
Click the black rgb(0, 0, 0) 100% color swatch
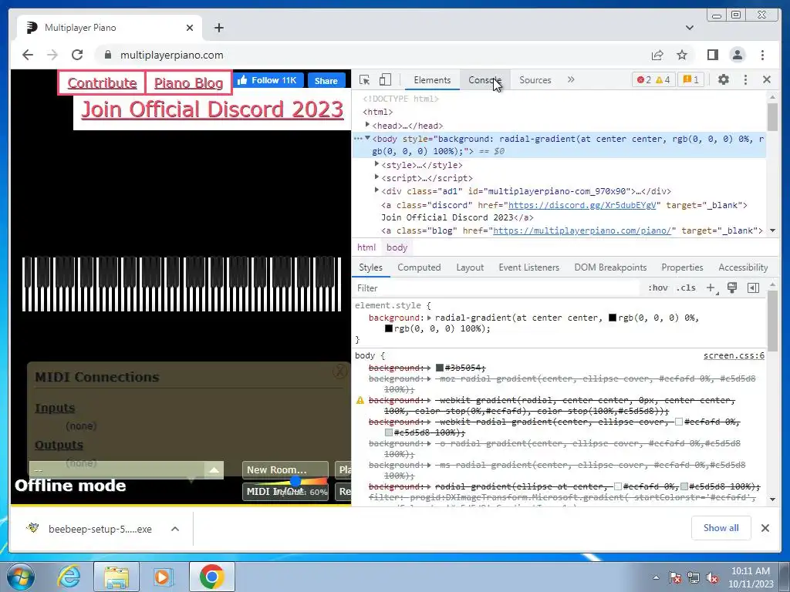(389, 328)
